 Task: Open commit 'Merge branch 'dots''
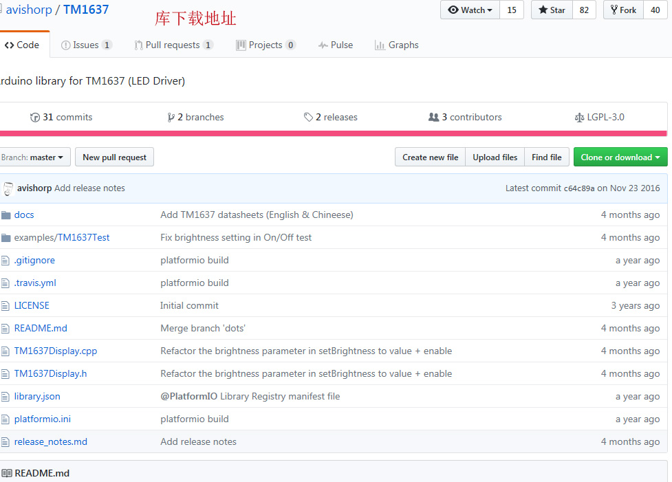[x=203, y=329]
